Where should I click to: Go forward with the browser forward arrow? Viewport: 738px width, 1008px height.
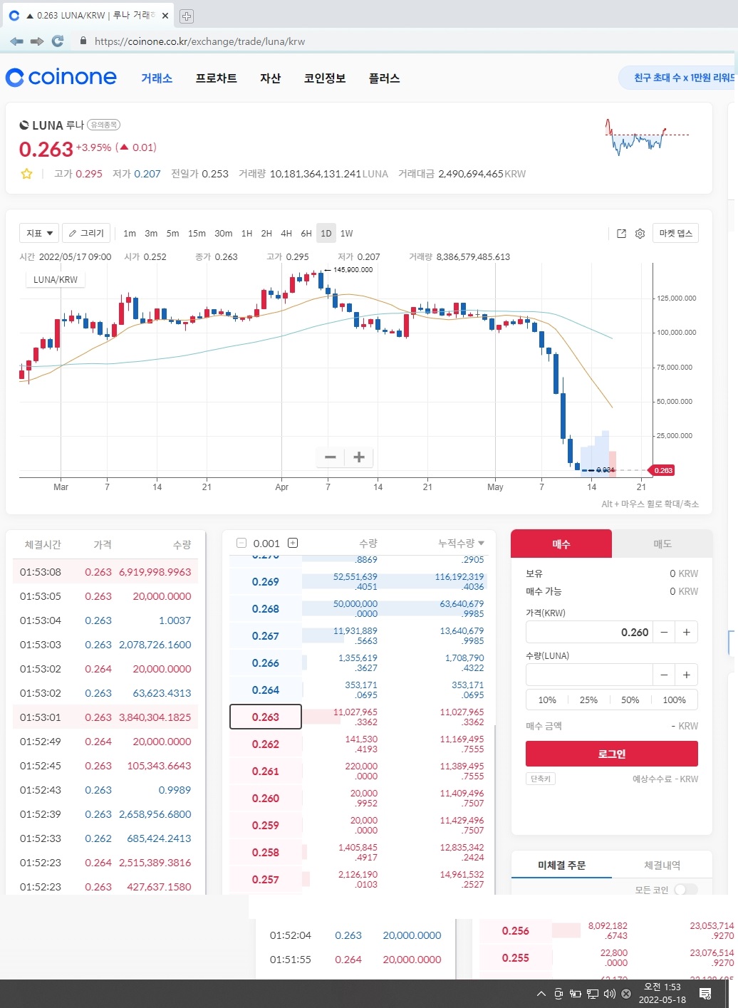37,41
